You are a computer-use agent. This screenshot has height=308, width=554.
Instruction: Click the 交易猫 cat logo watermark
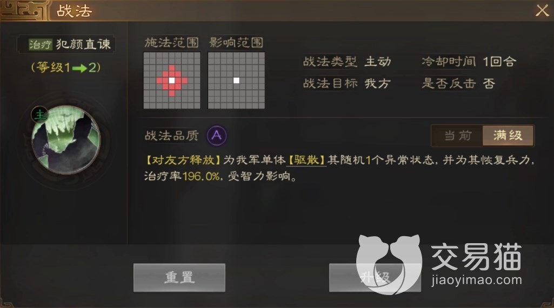(x=389, y=264)
